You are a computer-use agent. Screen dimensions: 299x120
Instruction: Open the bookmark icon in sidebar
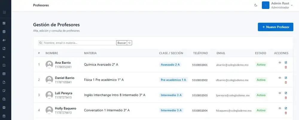click(4, 66)
